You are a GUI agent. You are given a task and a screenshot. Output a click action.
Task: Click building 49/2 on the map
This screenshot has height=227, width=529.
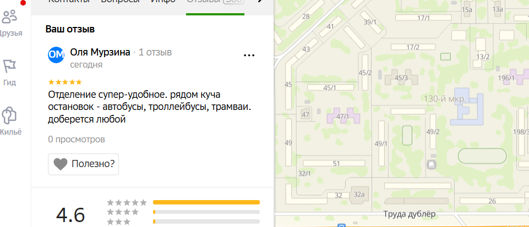433,132
